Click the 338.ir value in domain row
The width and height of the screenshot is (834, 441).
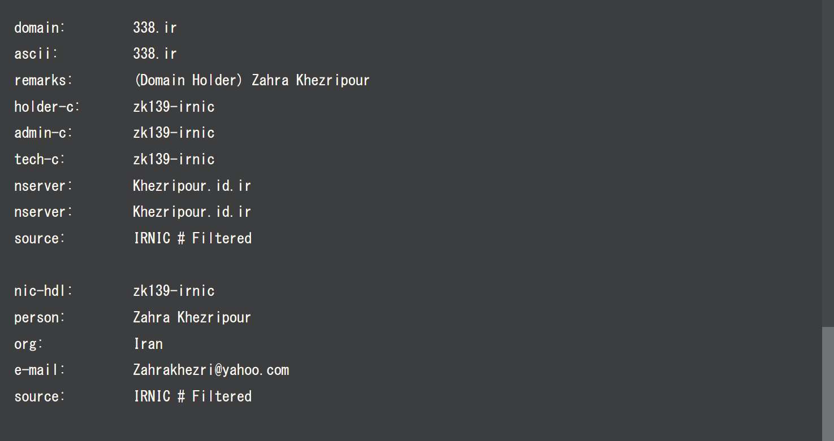tap(155, 28)
